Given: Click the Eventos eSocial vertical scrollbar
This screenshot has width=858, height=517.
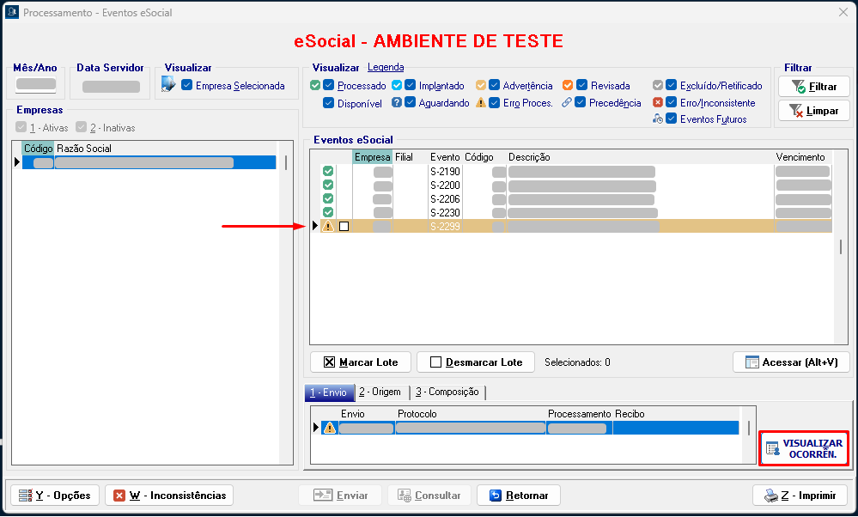Looking at the screenshot, I should (x=841, y=247).
